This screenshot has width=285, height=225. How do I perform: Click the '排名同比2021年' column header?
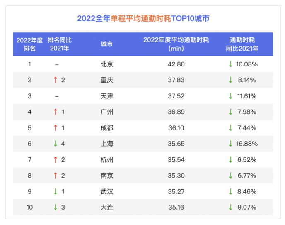coord(60,44)
